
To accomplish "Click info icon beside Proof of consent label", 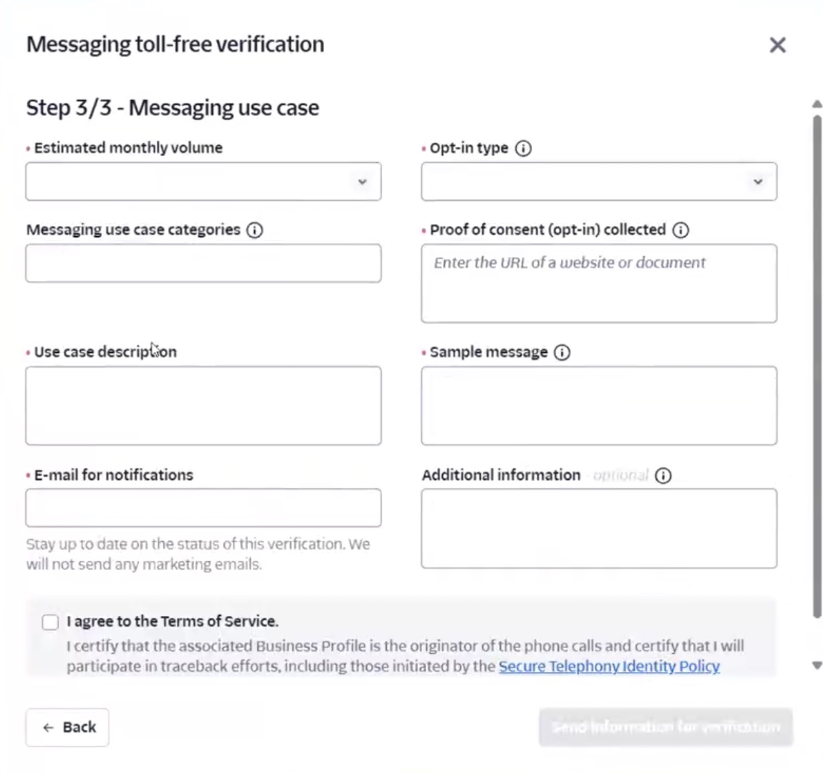I will [x=680, y=230].
